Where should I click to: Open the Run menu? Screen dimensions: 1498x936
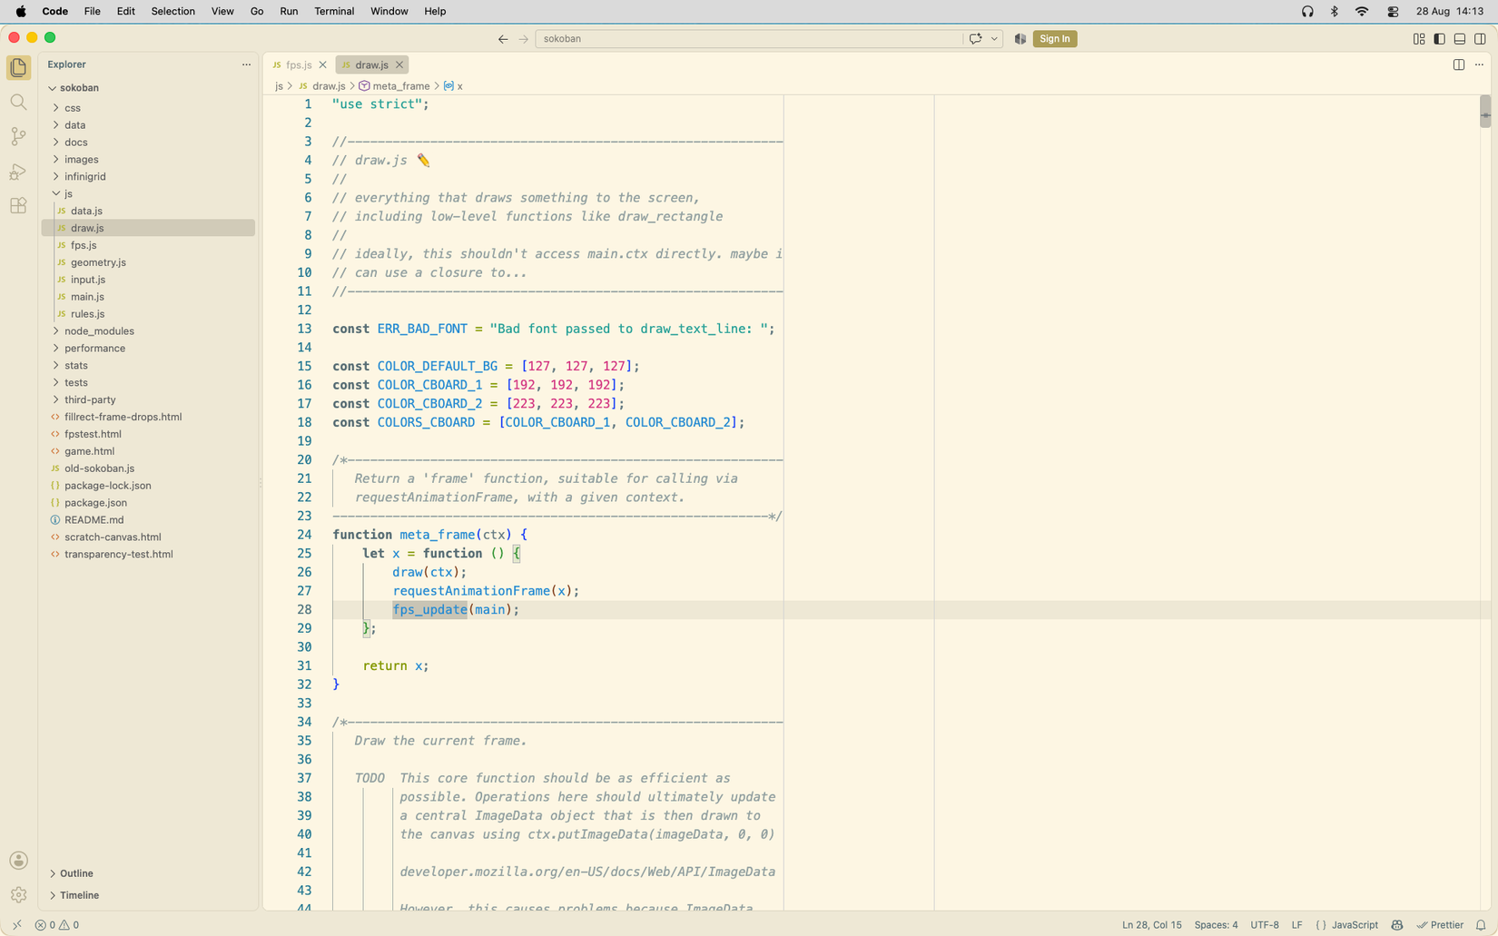289,12
